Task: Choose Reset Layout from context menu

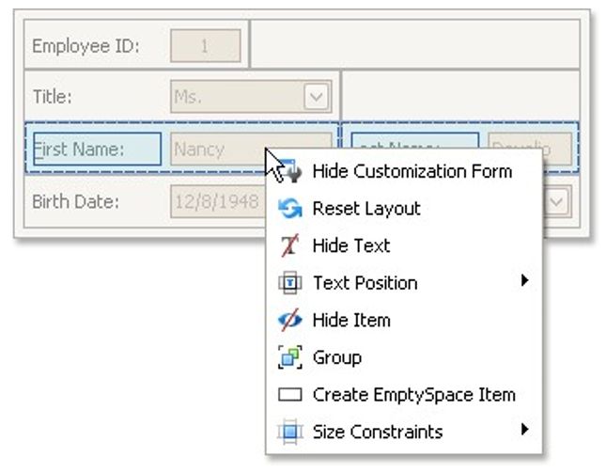Action: pos(366,209)
